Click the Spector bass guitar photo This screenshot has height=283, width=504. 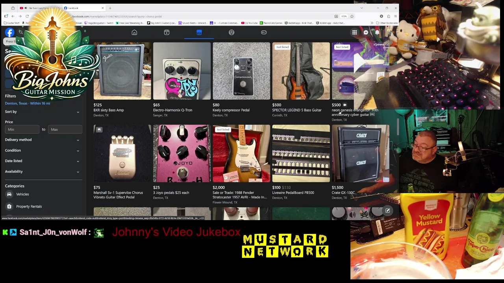(x=301, y=71)
